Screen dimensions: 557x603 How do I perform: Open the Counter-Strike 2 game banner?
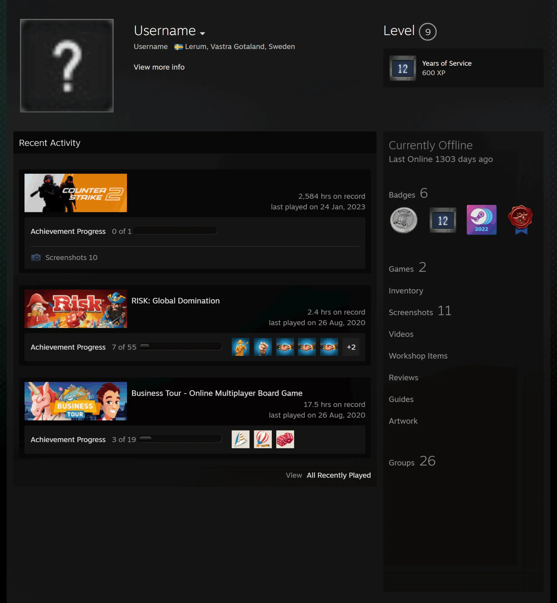click(76, 193)
